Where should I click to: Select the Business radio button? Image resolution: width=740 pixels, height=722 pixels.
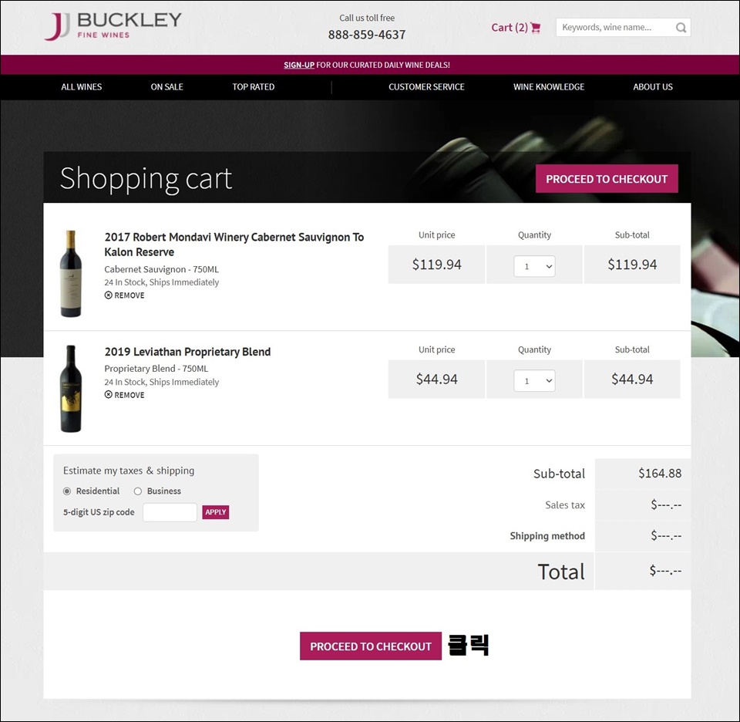tap(137, 491)
